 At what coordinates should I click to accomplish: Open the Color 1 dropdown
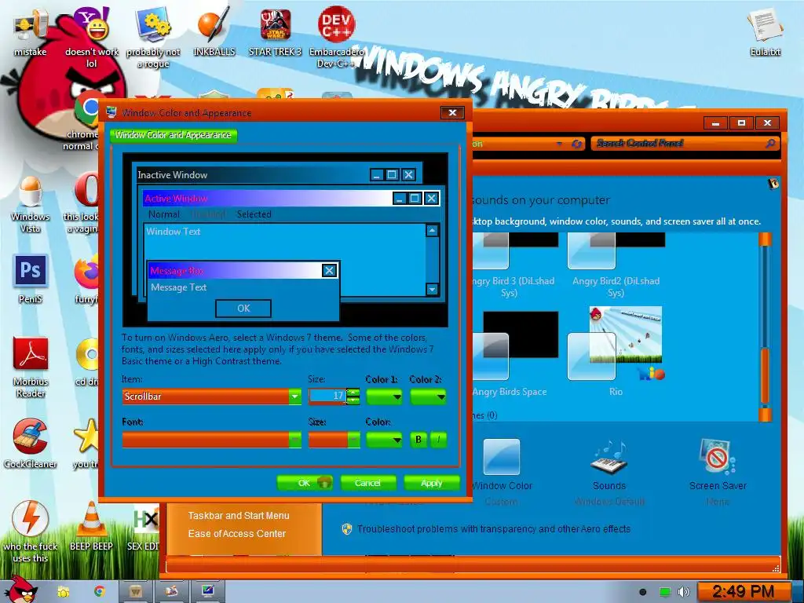coord(384,397)
